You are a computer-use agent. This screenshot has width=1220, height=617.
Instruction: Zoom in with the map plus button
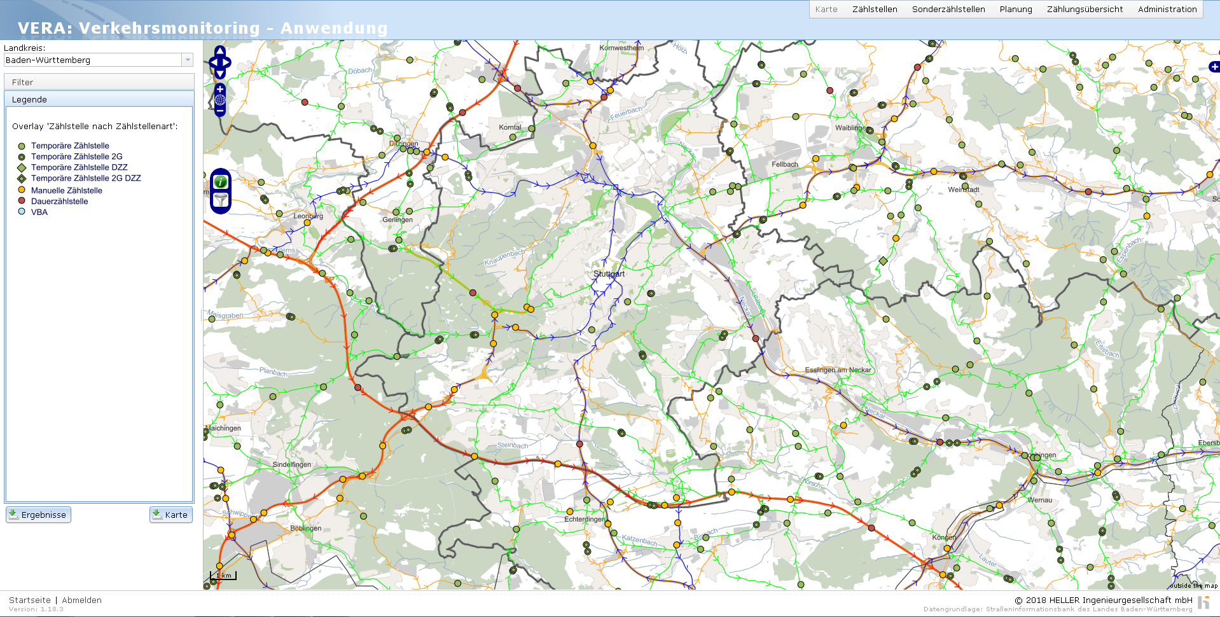[x=220, y=89]
